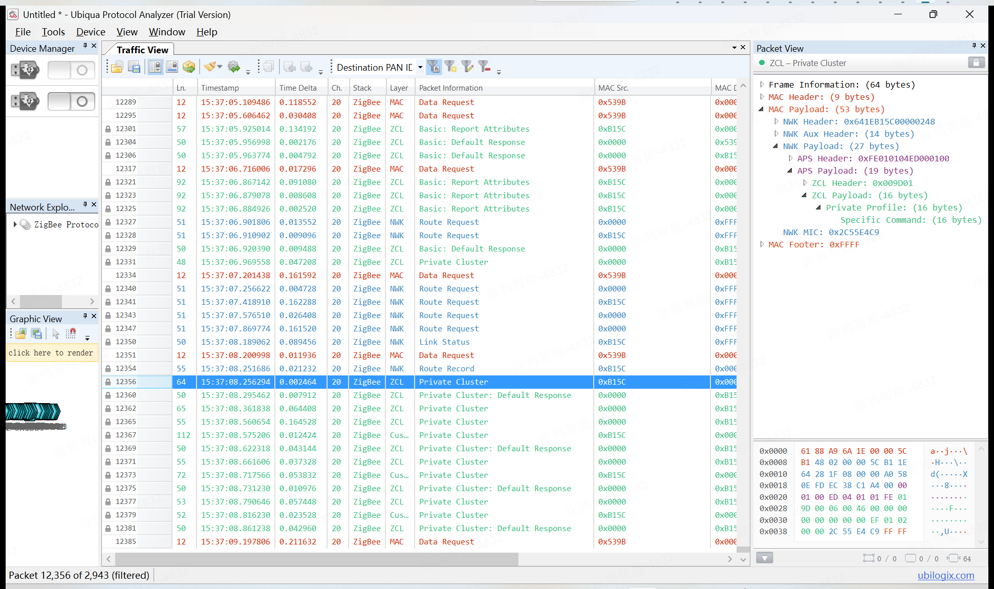This screenshot has width=994, height=589.
Task: Toggle the first device's capture switch
Action: point(71,70)
